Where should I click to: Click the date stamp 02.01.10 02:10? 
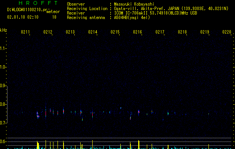point(23,17)
